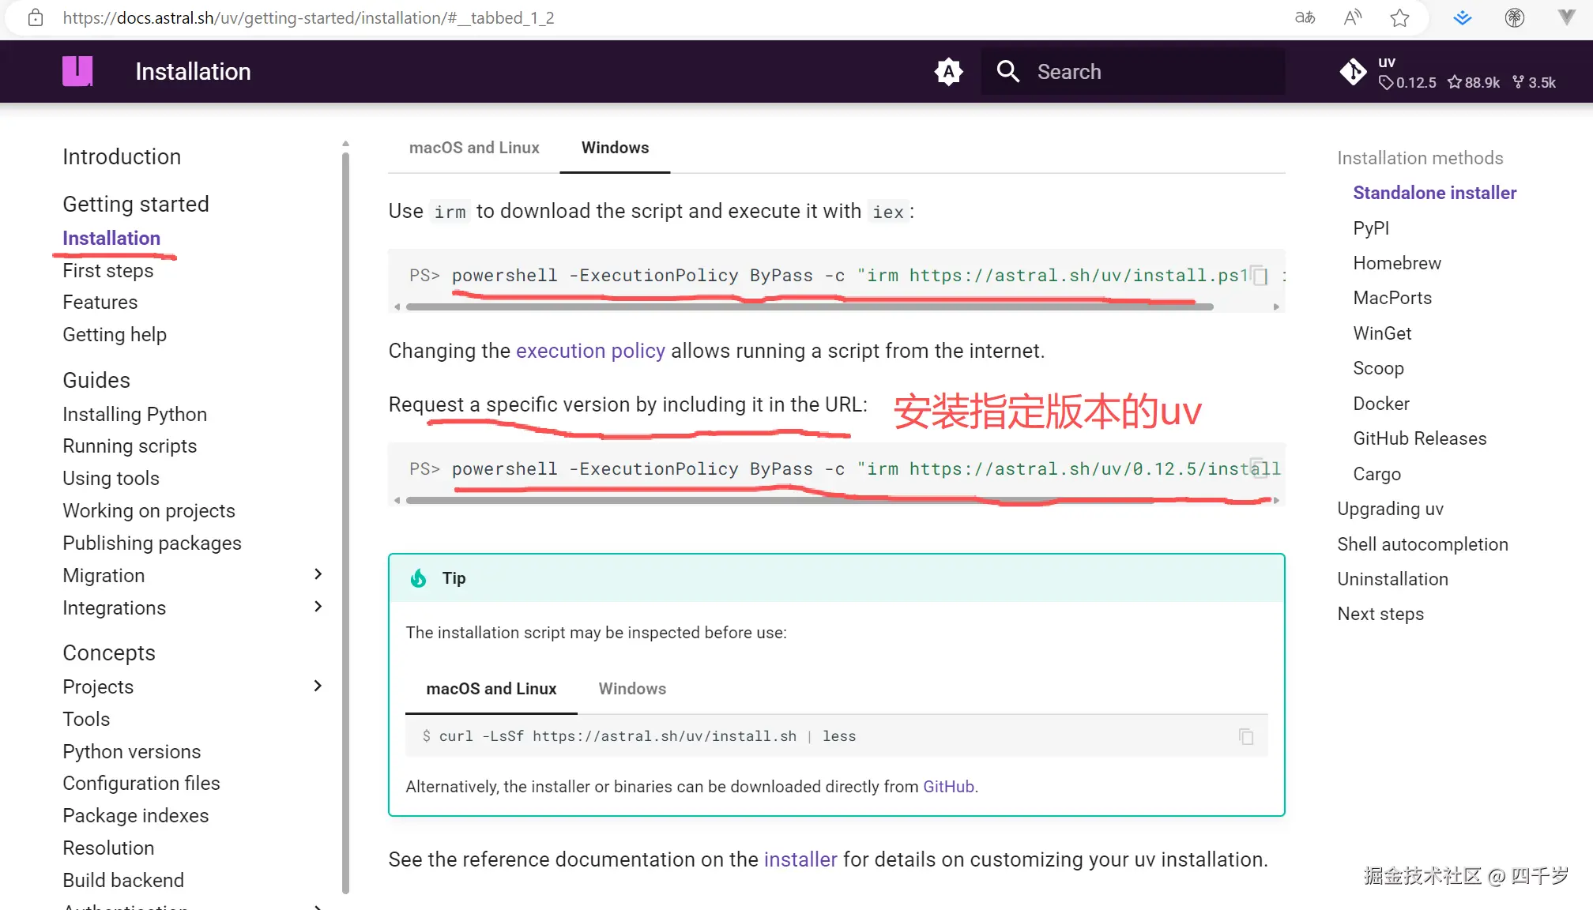Expand the Migration section

318,574
